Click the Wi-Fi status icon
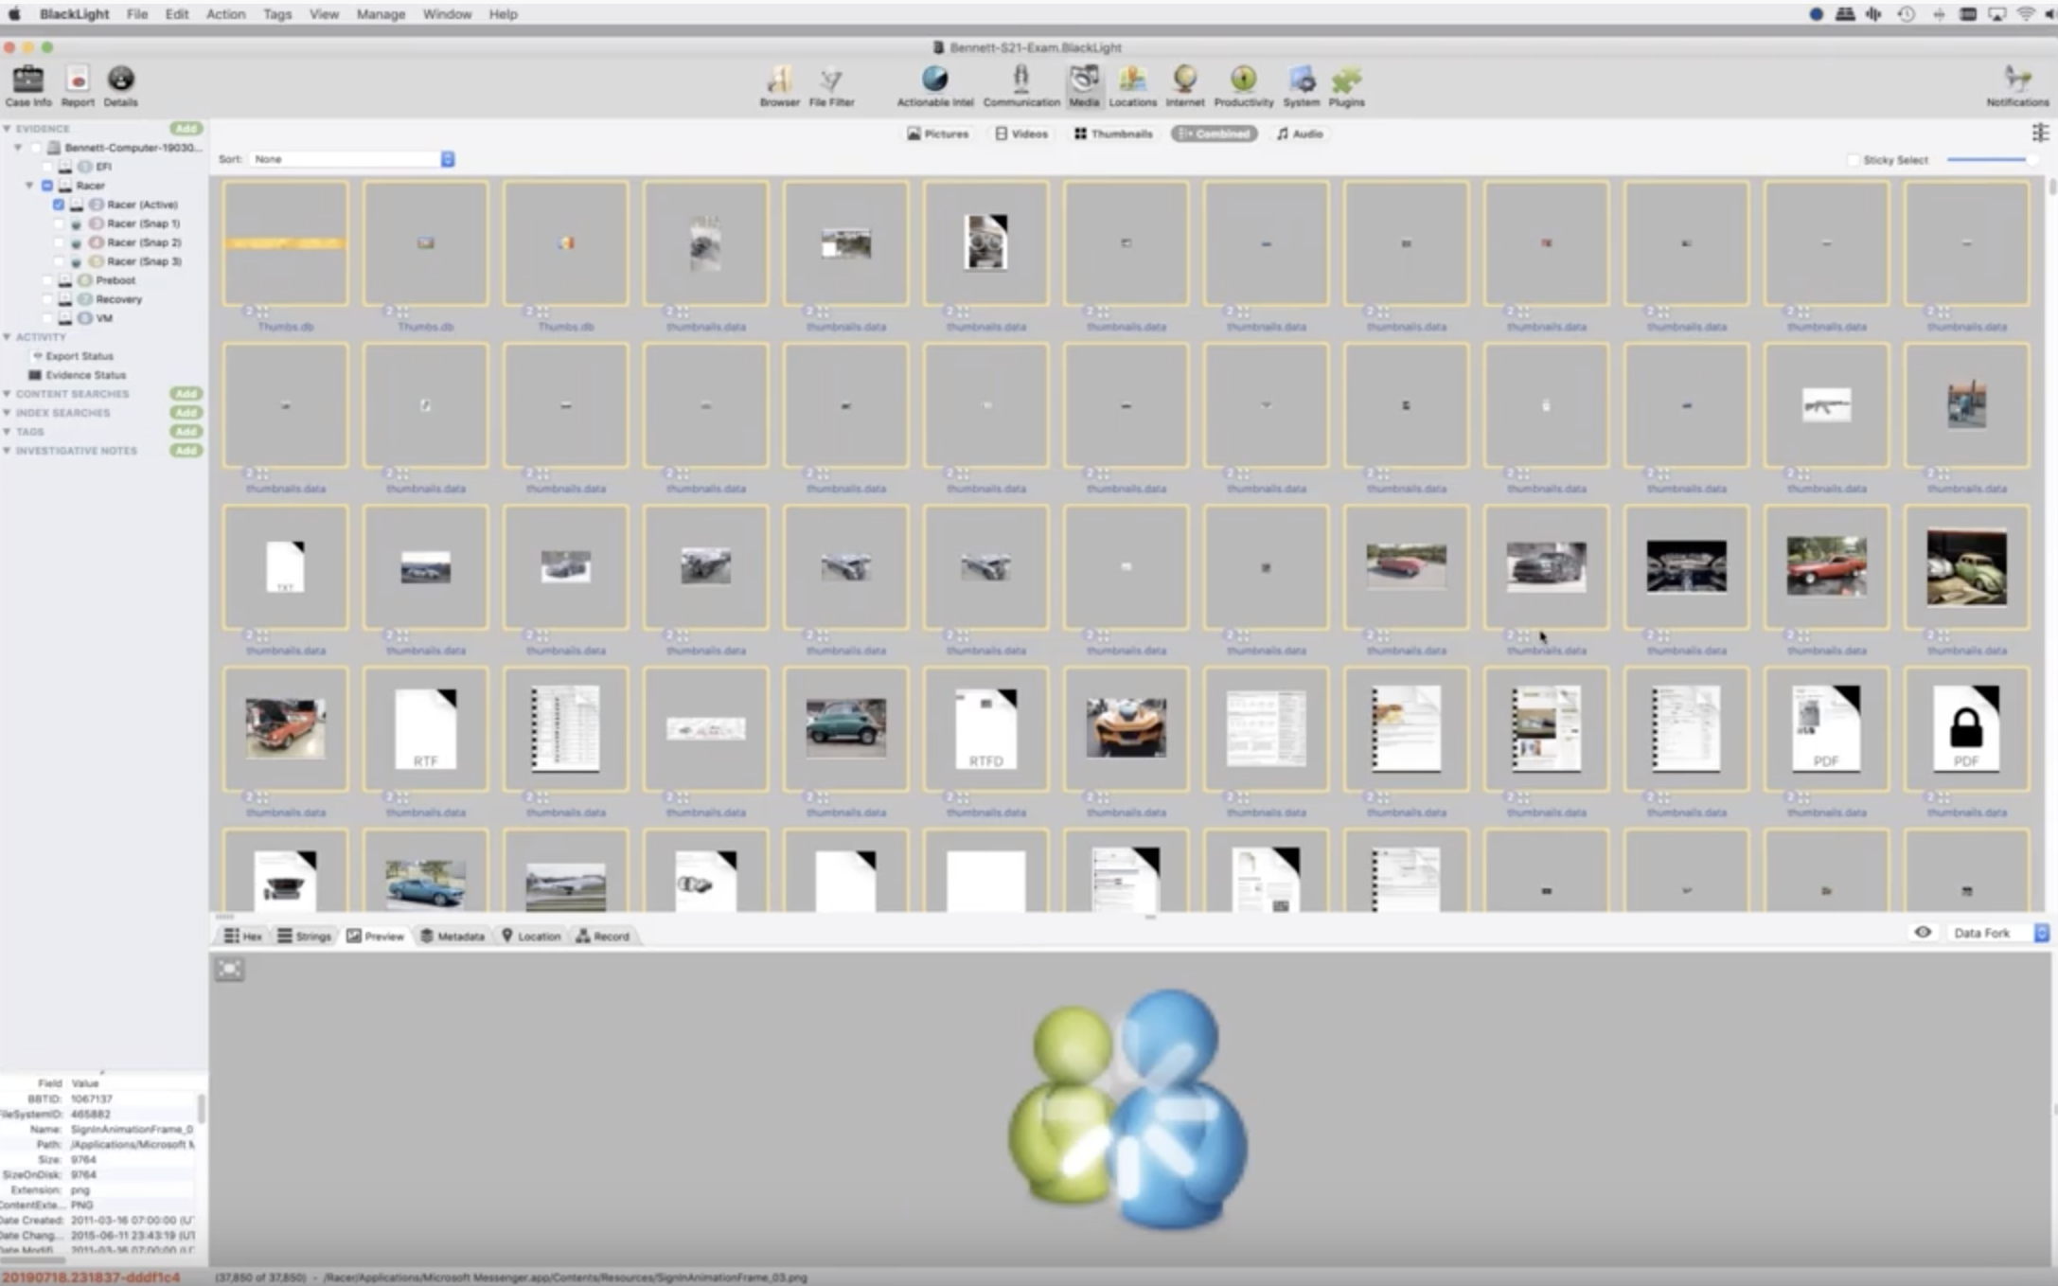 click(2025, 14)
